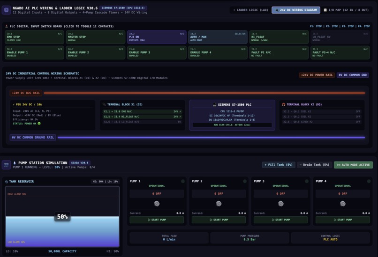Start Pump 4
Viewport: 378px width, 257px height.
pyautogui.click(x=343, y=220)
